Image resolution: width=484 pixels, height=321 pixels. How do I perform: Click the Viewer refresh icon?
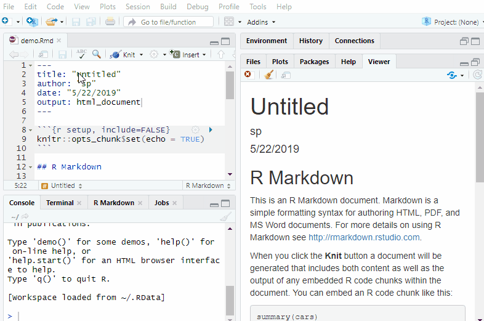(477, 75)
